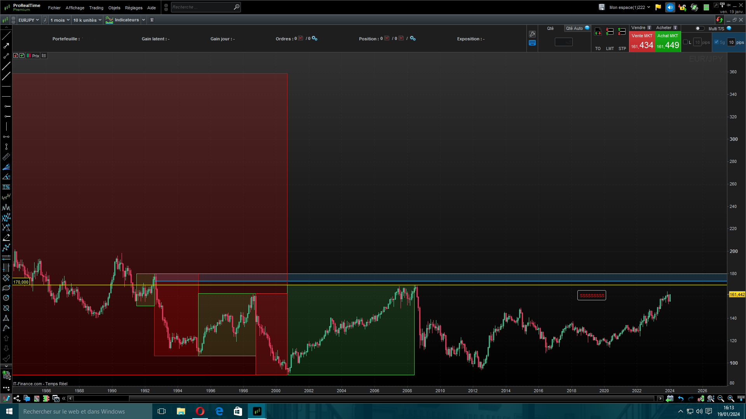Open the EURJPY instrument dropdown
The image size is (746, 419).
[29, 20]
